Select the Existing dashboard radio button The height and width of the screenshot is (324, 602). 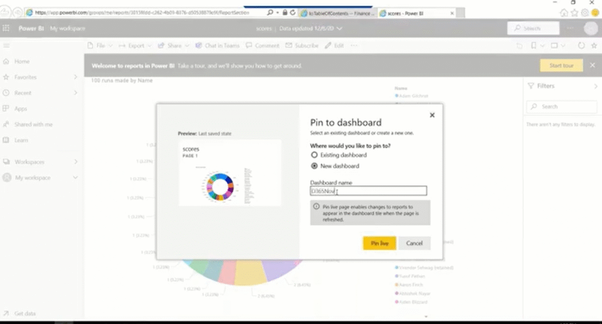(315, 155)
